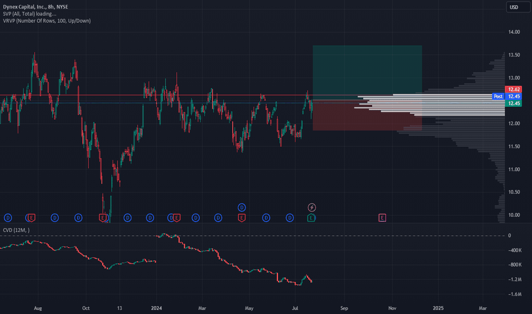Image resolution: width=532 pixels, height=314 pixels.
Task: Click the 12.00 price axis label
Action: (514, 123)
